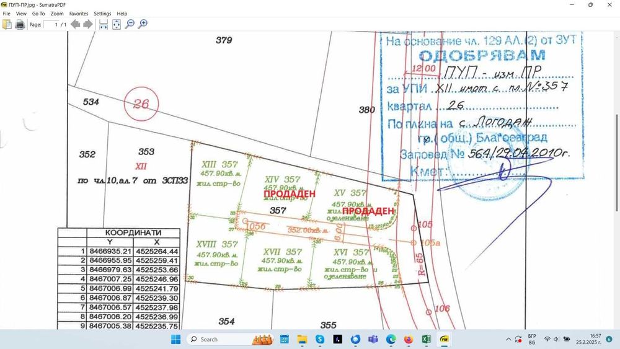Viewport: 620px width, 349px height.
Task: Click the plot label 380
Action: tap(366, 110)
